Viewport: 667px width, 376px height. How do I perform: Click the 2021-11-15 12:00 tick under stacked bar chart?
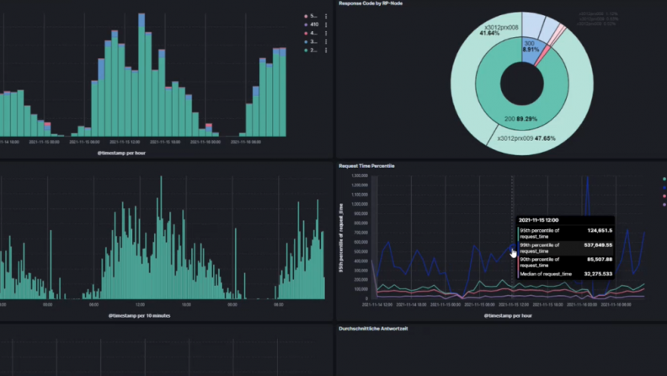coord(125,142)
